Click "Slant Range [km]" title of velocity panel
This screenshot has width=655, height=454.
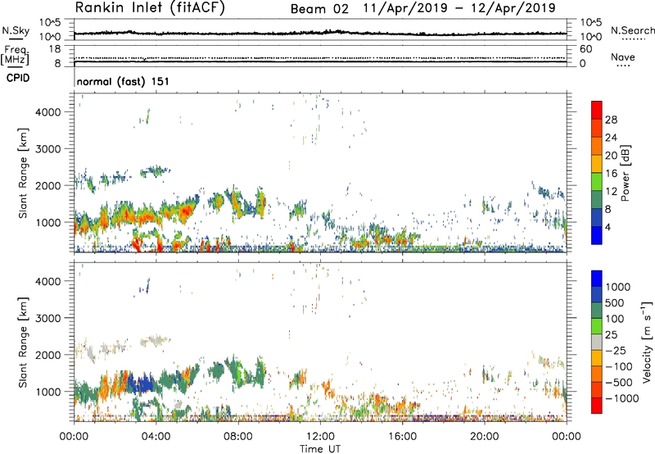coord(23,342)
